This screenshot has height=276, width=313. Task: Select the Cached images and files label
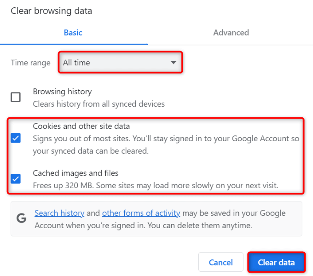tap(75, 173)
